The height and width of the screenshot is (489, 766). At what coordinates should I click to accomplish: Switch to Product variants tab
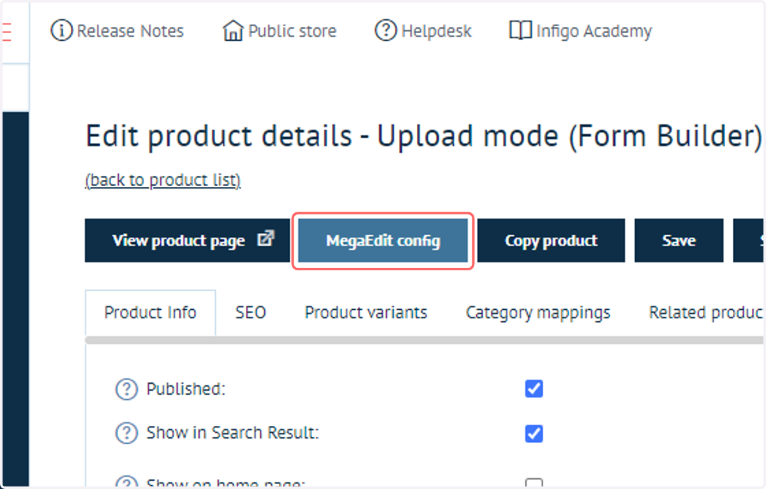(366, 312)
